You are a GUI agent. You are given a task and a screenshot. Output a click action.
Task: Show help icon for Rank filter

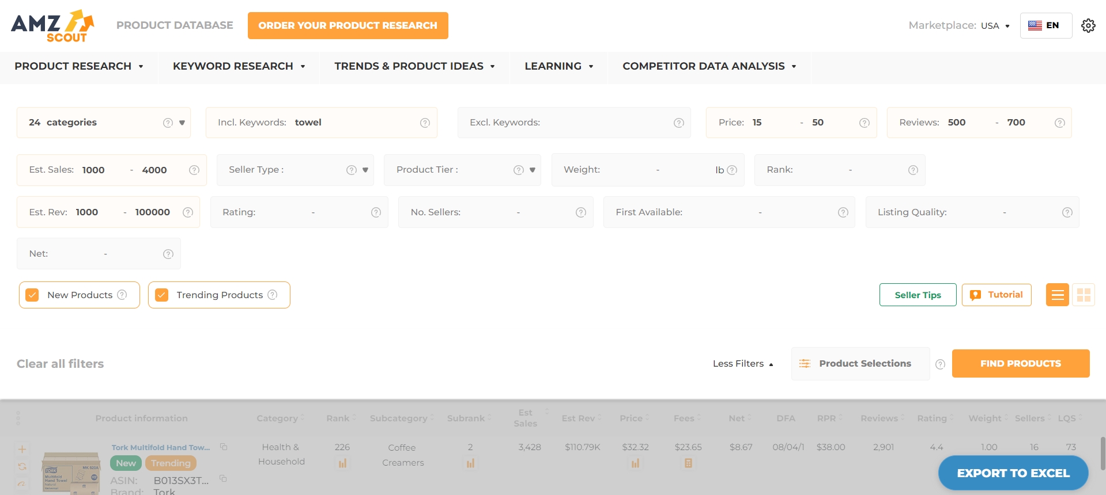tap(913, 170)
